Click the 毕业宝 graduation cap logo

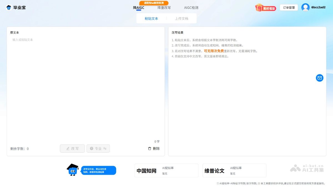(9, 7)
